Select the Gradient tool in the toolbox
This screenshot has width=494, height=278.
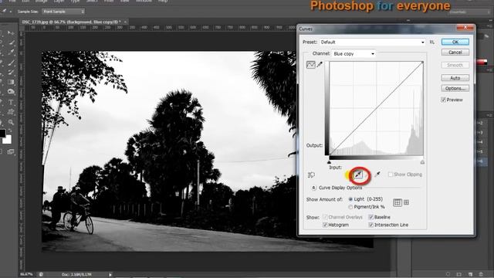click(x=11, y=82)
